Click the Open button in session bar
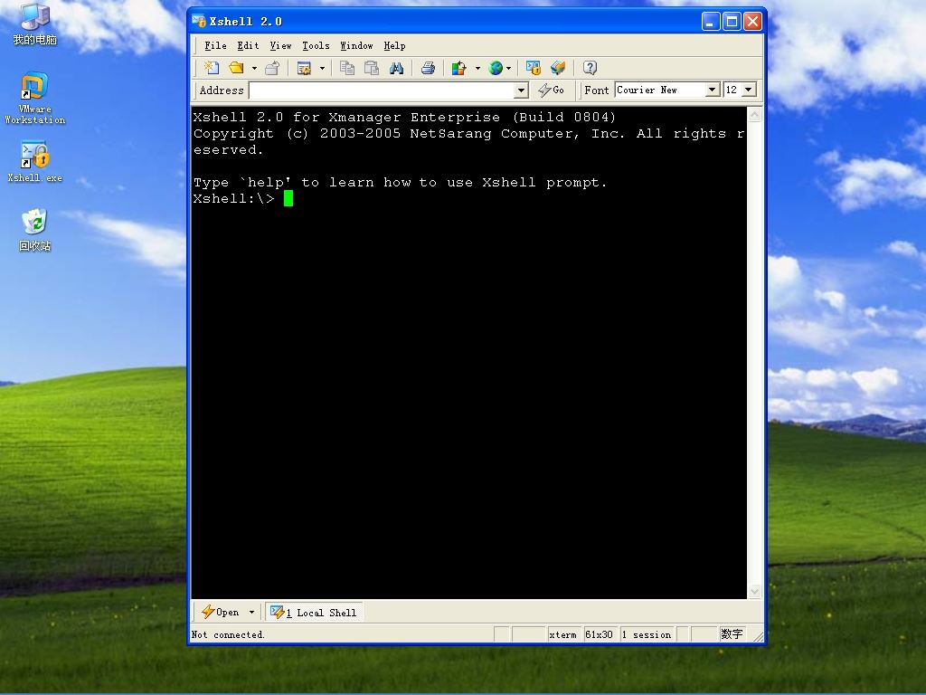 pos(221,613)
